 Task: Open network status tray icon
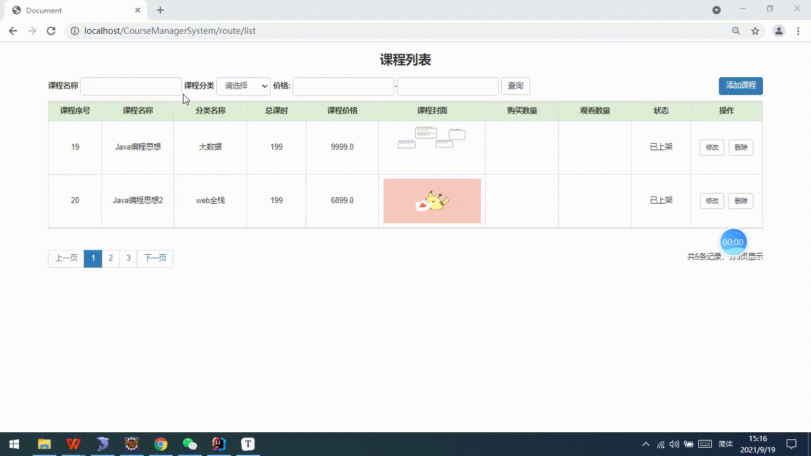click(x=661, y=444)
